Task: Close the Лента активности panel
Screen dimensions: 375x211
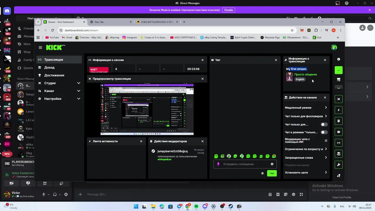Action: tap(141, 141)
